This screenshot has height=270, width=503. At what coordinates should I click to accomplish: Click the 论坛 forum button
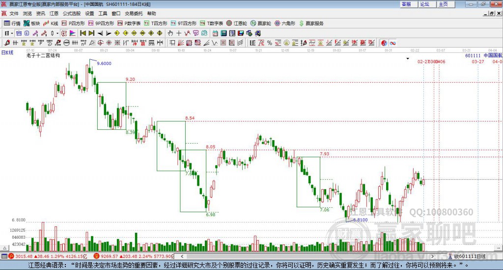[427, 4]
